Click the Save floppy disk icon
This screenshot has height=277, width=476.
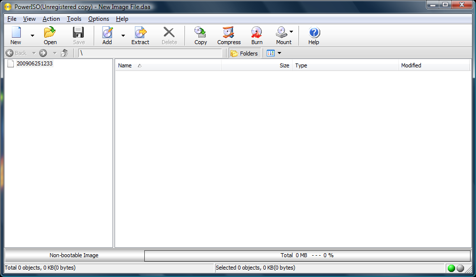pos(79,32)
